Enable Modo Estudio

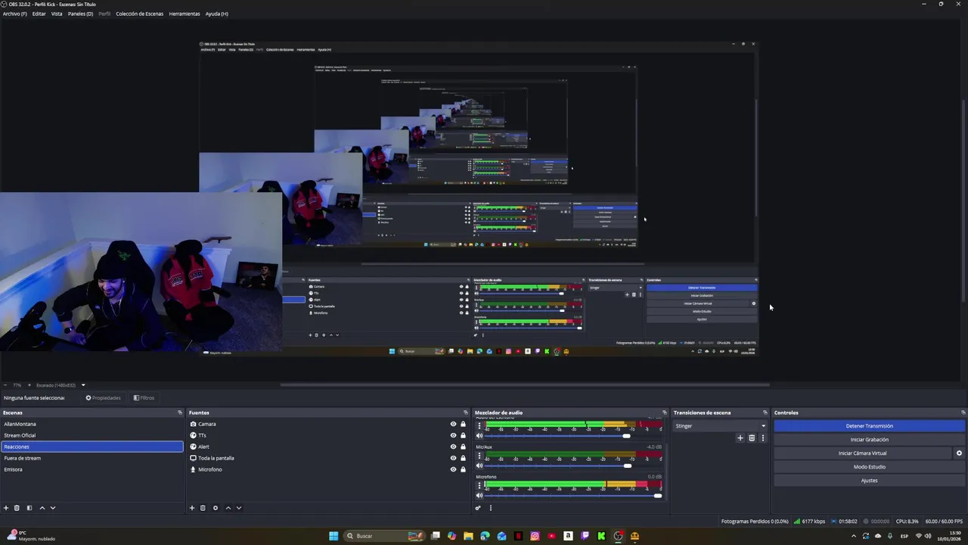869,467
